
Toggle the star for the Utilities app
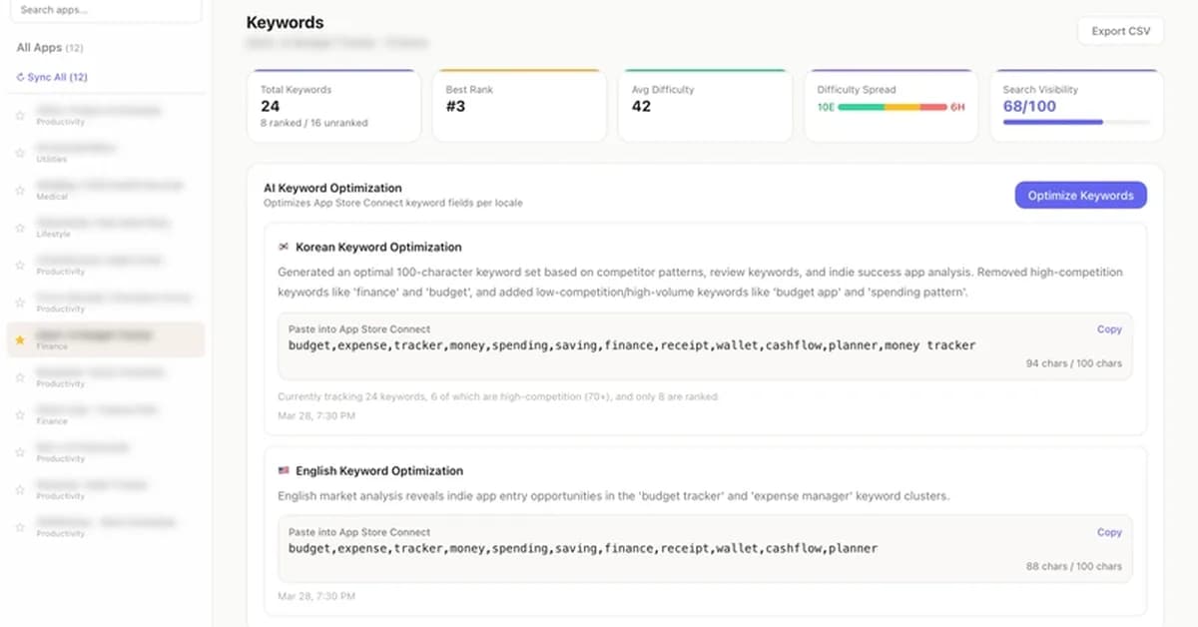(x=20, y=153)
